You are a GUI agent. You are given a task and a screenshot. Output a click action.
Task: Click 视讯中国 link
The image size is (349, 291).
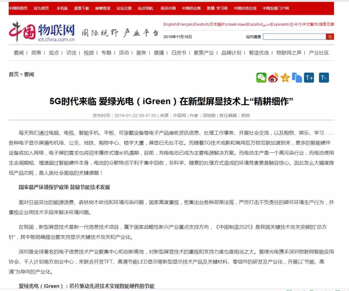168,8
